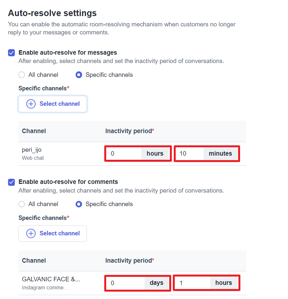Image resolution: width=288 pixels, height=299 pixels.
Task: Click plus icon in messages Select channel button
Action: [31, 104]
